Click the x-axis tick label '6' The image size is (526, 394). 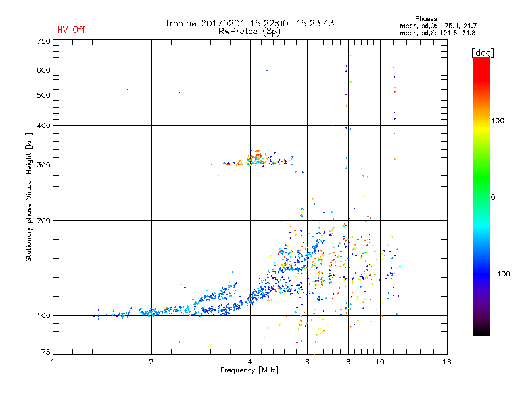pyautogui.click(x=307, y=362)
